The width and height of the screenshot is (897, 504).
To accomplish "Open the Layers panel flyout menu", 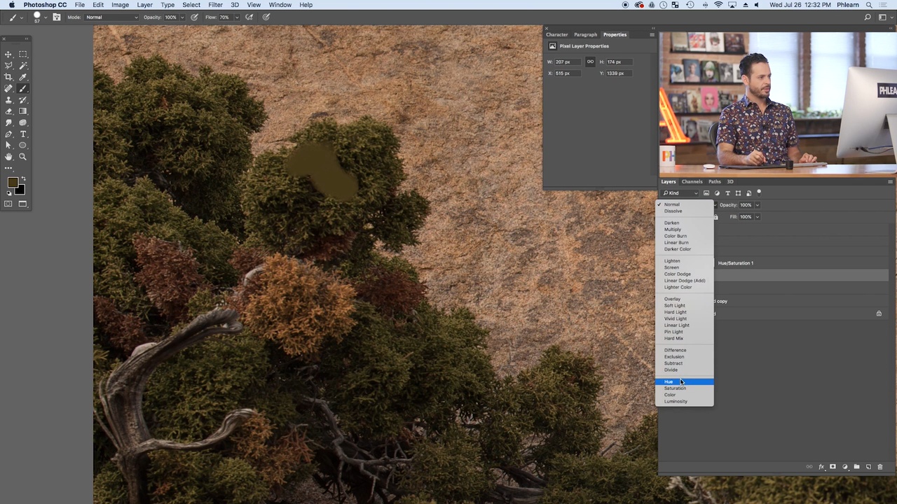I will click(x=891, y=182).
